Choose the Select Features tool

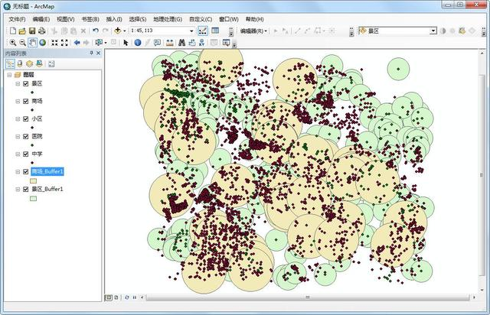[x=99, y=43]
